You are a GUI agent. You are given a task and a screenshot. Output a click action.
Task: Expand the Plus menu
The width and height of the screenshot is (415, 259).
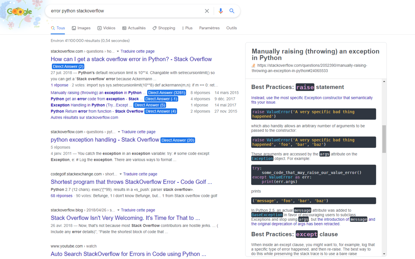(x=187, y=28)
